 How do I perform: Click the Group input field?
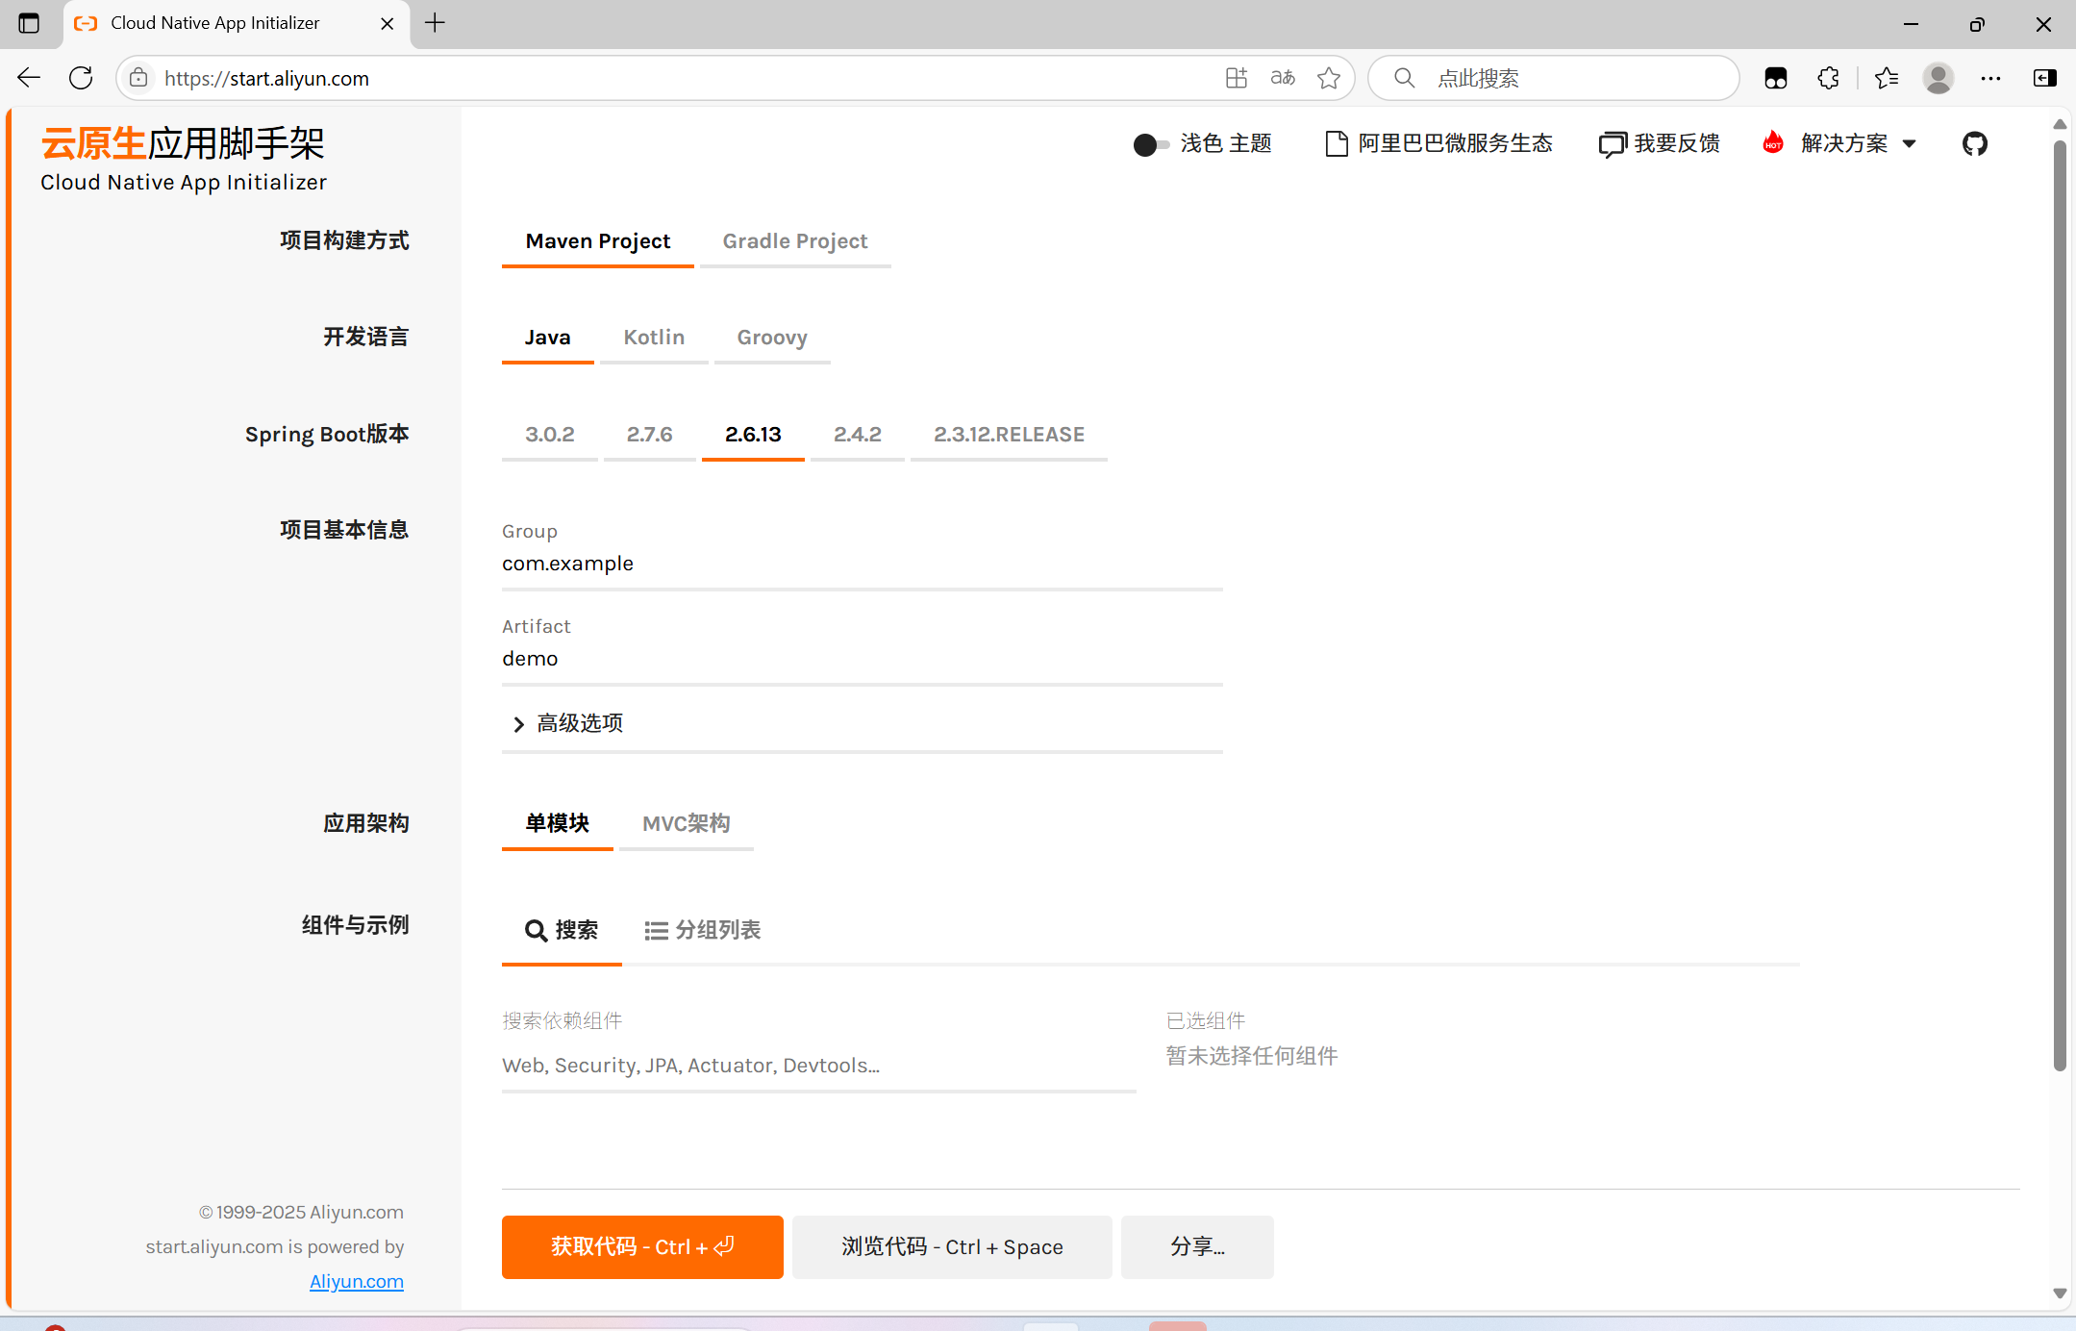[862, 565]
